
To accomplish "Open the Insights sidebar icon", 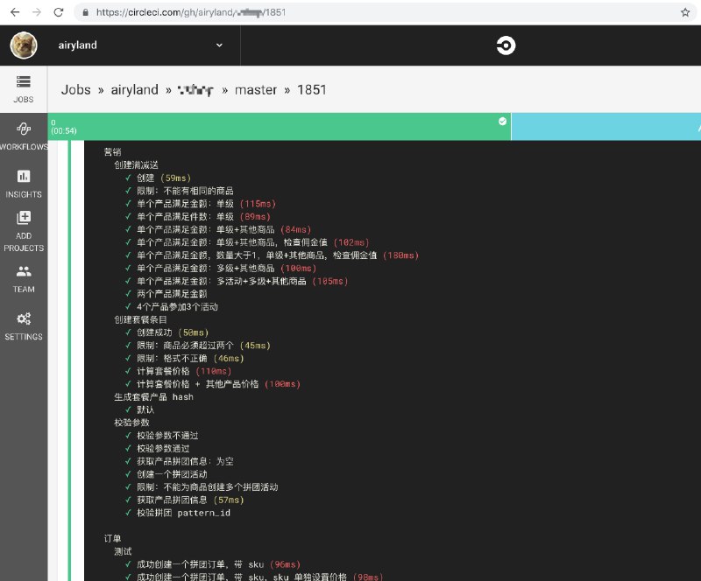I will (24, 176).
